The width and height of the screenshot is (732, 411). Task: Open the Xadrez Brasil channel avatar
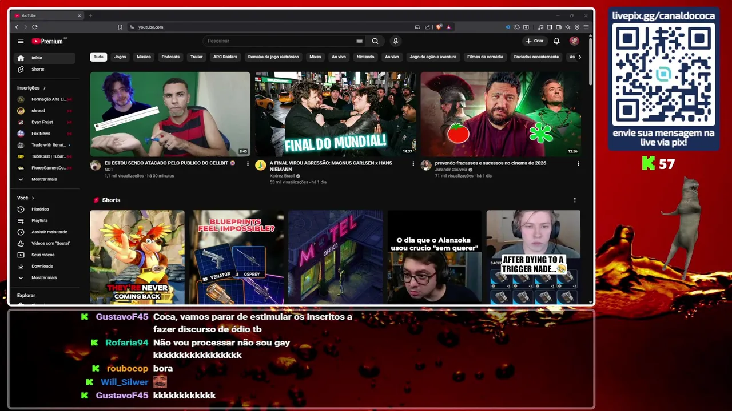261,166
